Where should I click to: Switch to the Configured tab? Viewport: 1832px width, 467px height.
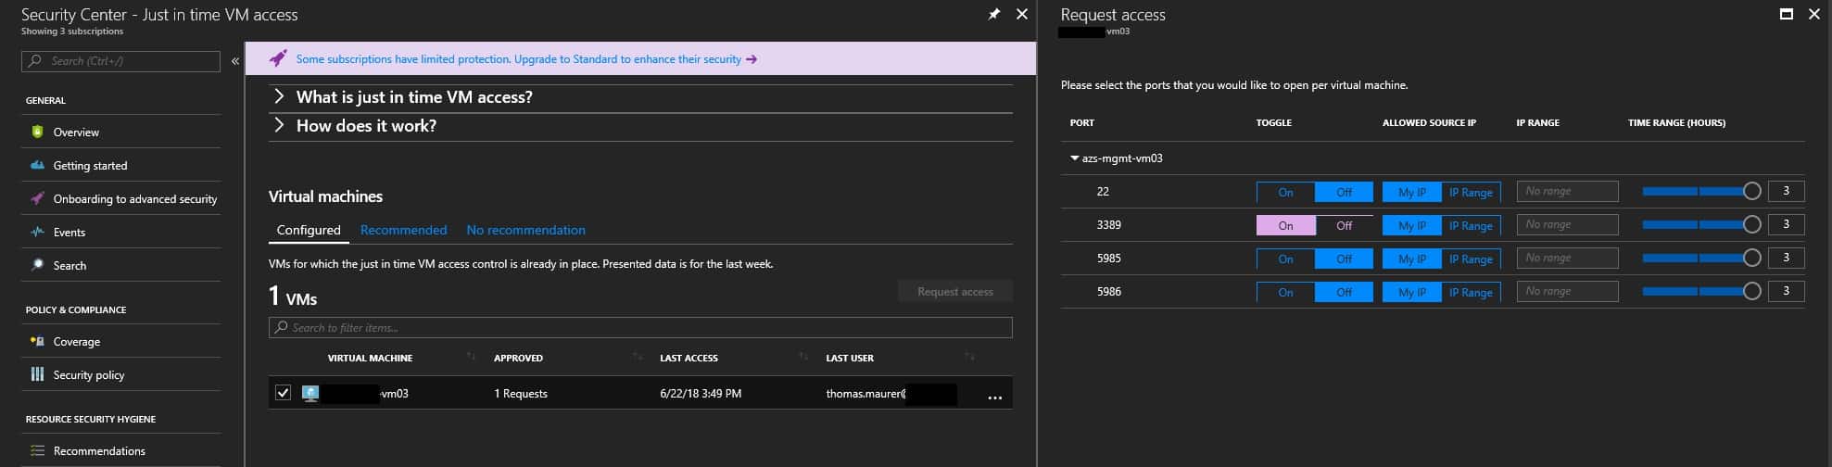tap(309, 230)
